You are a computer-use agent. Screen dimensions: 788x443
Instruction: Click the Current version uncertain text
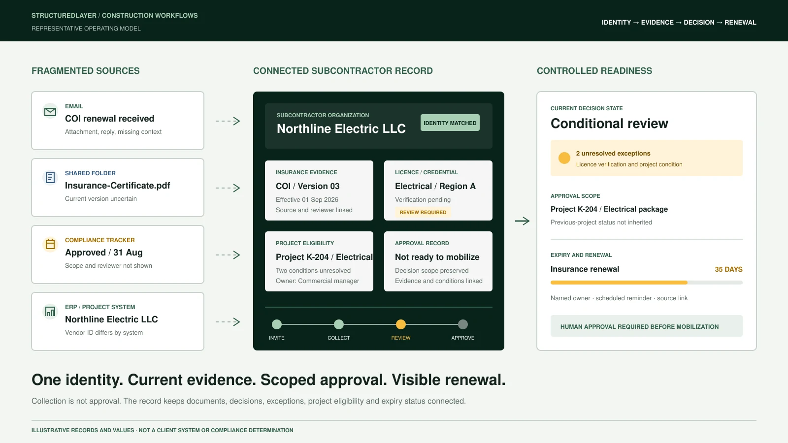101,199
